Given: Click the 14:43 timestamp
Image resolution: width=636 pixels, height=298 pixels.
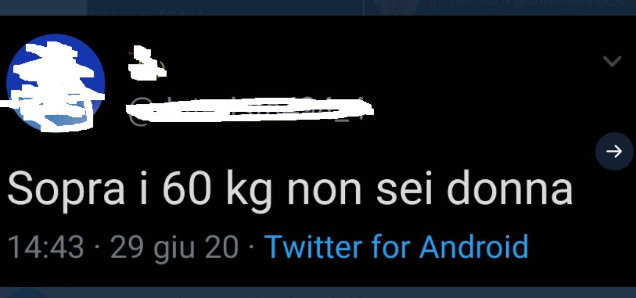Looking at the screenshot, I should [x=46, y=247].
